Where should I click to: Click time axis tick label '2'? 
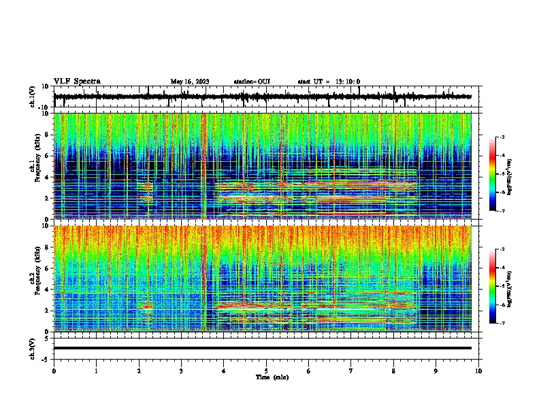point(139,371)
